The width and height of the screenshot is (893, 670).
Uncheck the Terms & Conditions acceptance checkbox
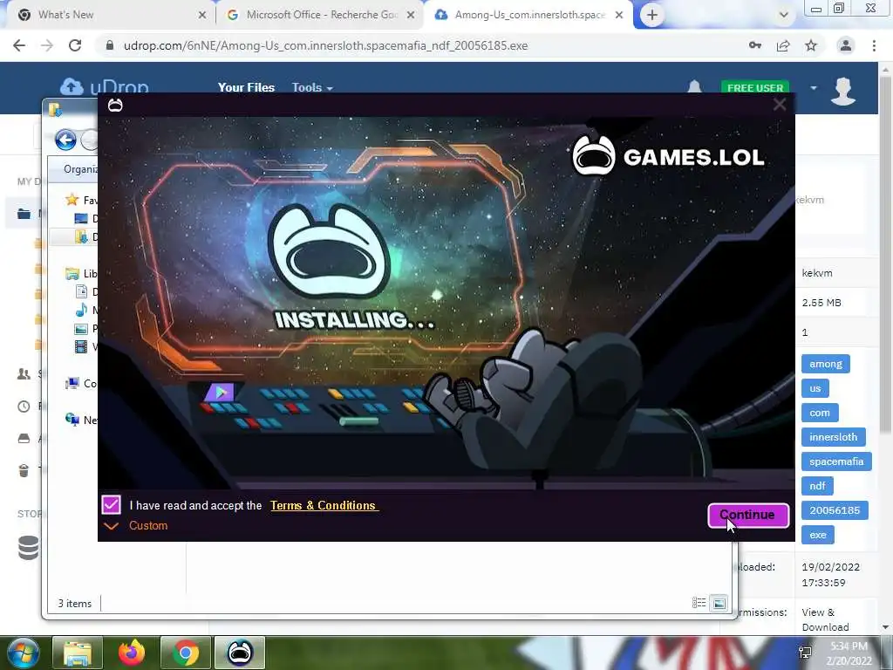111,505
